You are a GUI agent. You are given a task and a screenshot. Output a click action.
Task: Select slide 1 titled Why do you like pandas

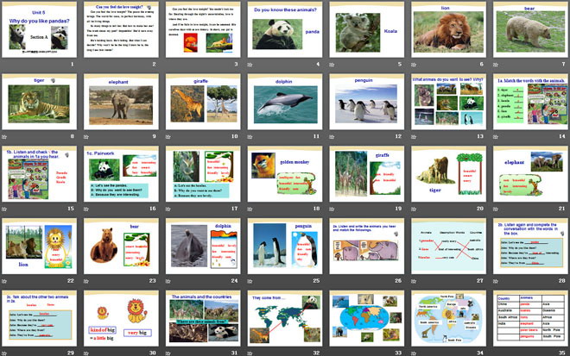pos(38,30)
